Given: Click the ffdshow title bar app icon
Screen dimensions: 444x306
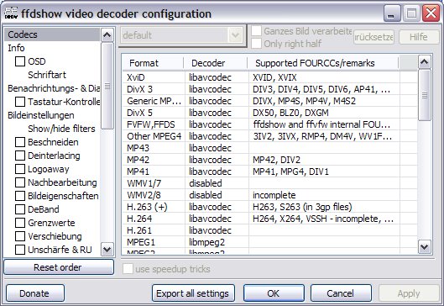Looking at the screenshot, I should (x=11, y=13).
